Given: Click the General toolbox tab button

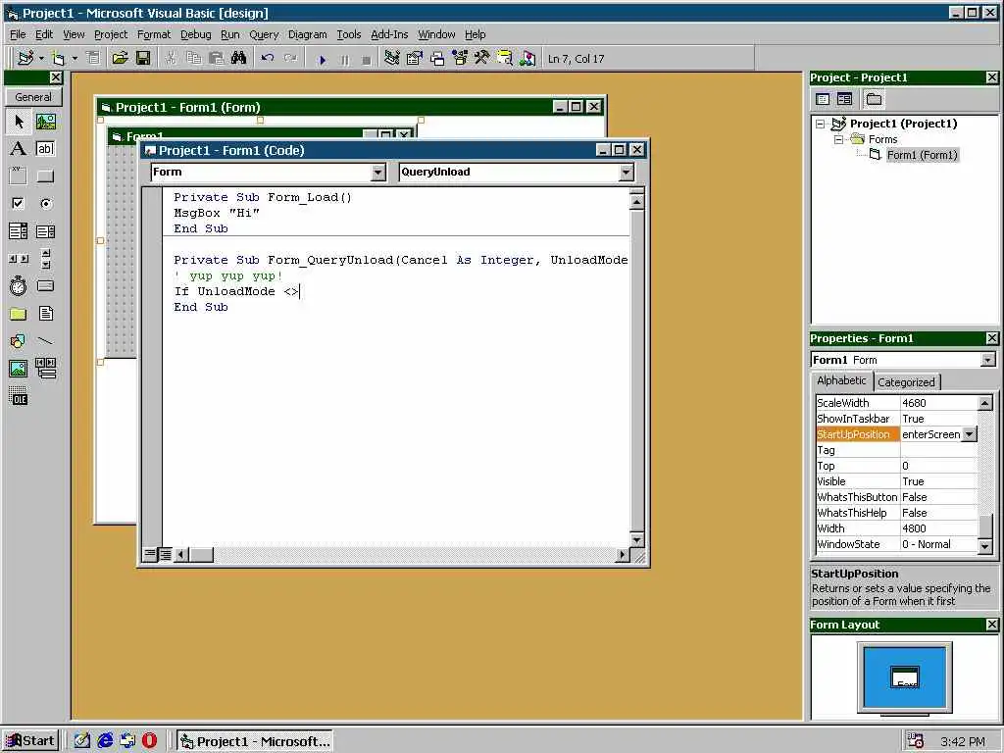Looking at the screenshot, I should [33, 97].
